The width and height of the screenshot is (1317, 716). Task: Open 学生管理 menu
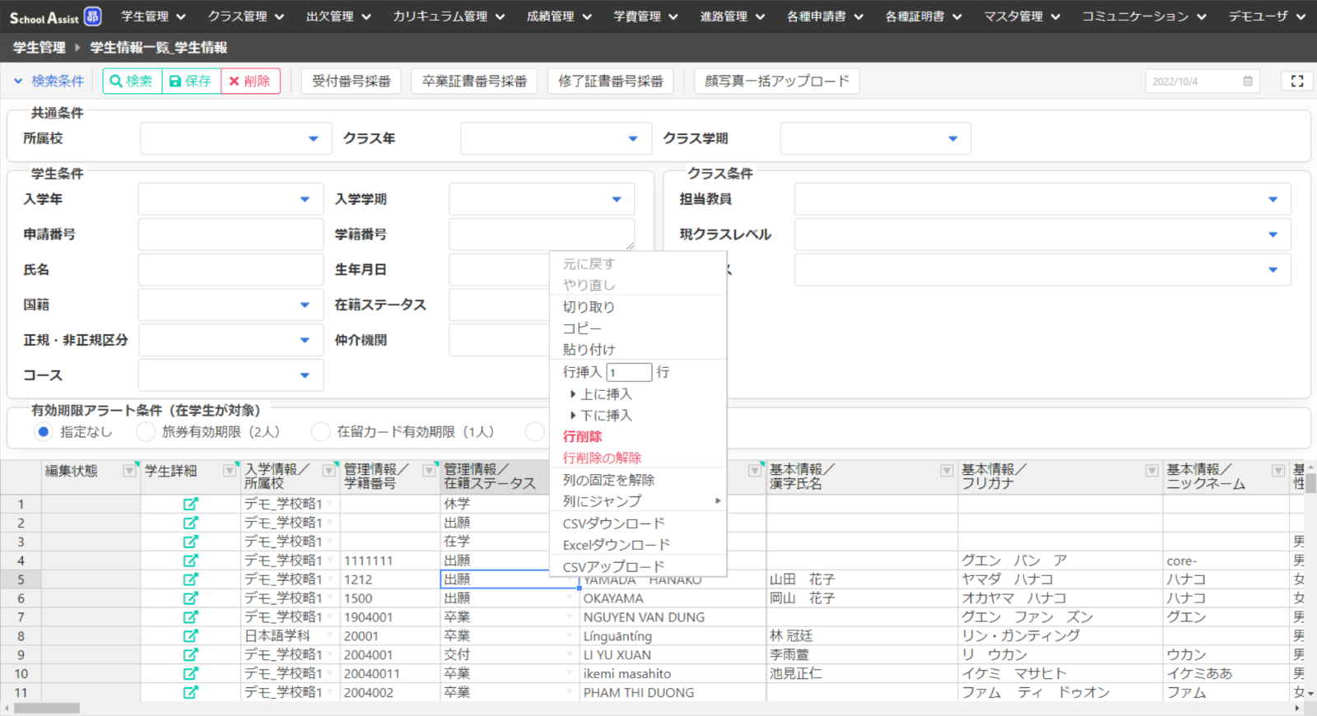153,16
